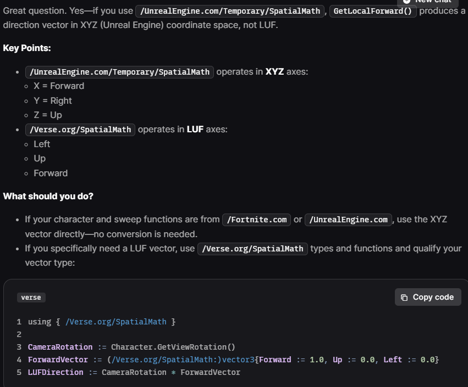This screenshot has width=468, height=387.
Task: Click the verse language label badge
Action: point(31,298)
